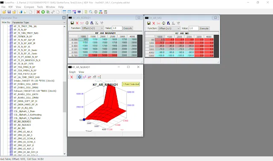Click the blue selected point on 3D graph
Screen dimensions: 273x161
84,119
